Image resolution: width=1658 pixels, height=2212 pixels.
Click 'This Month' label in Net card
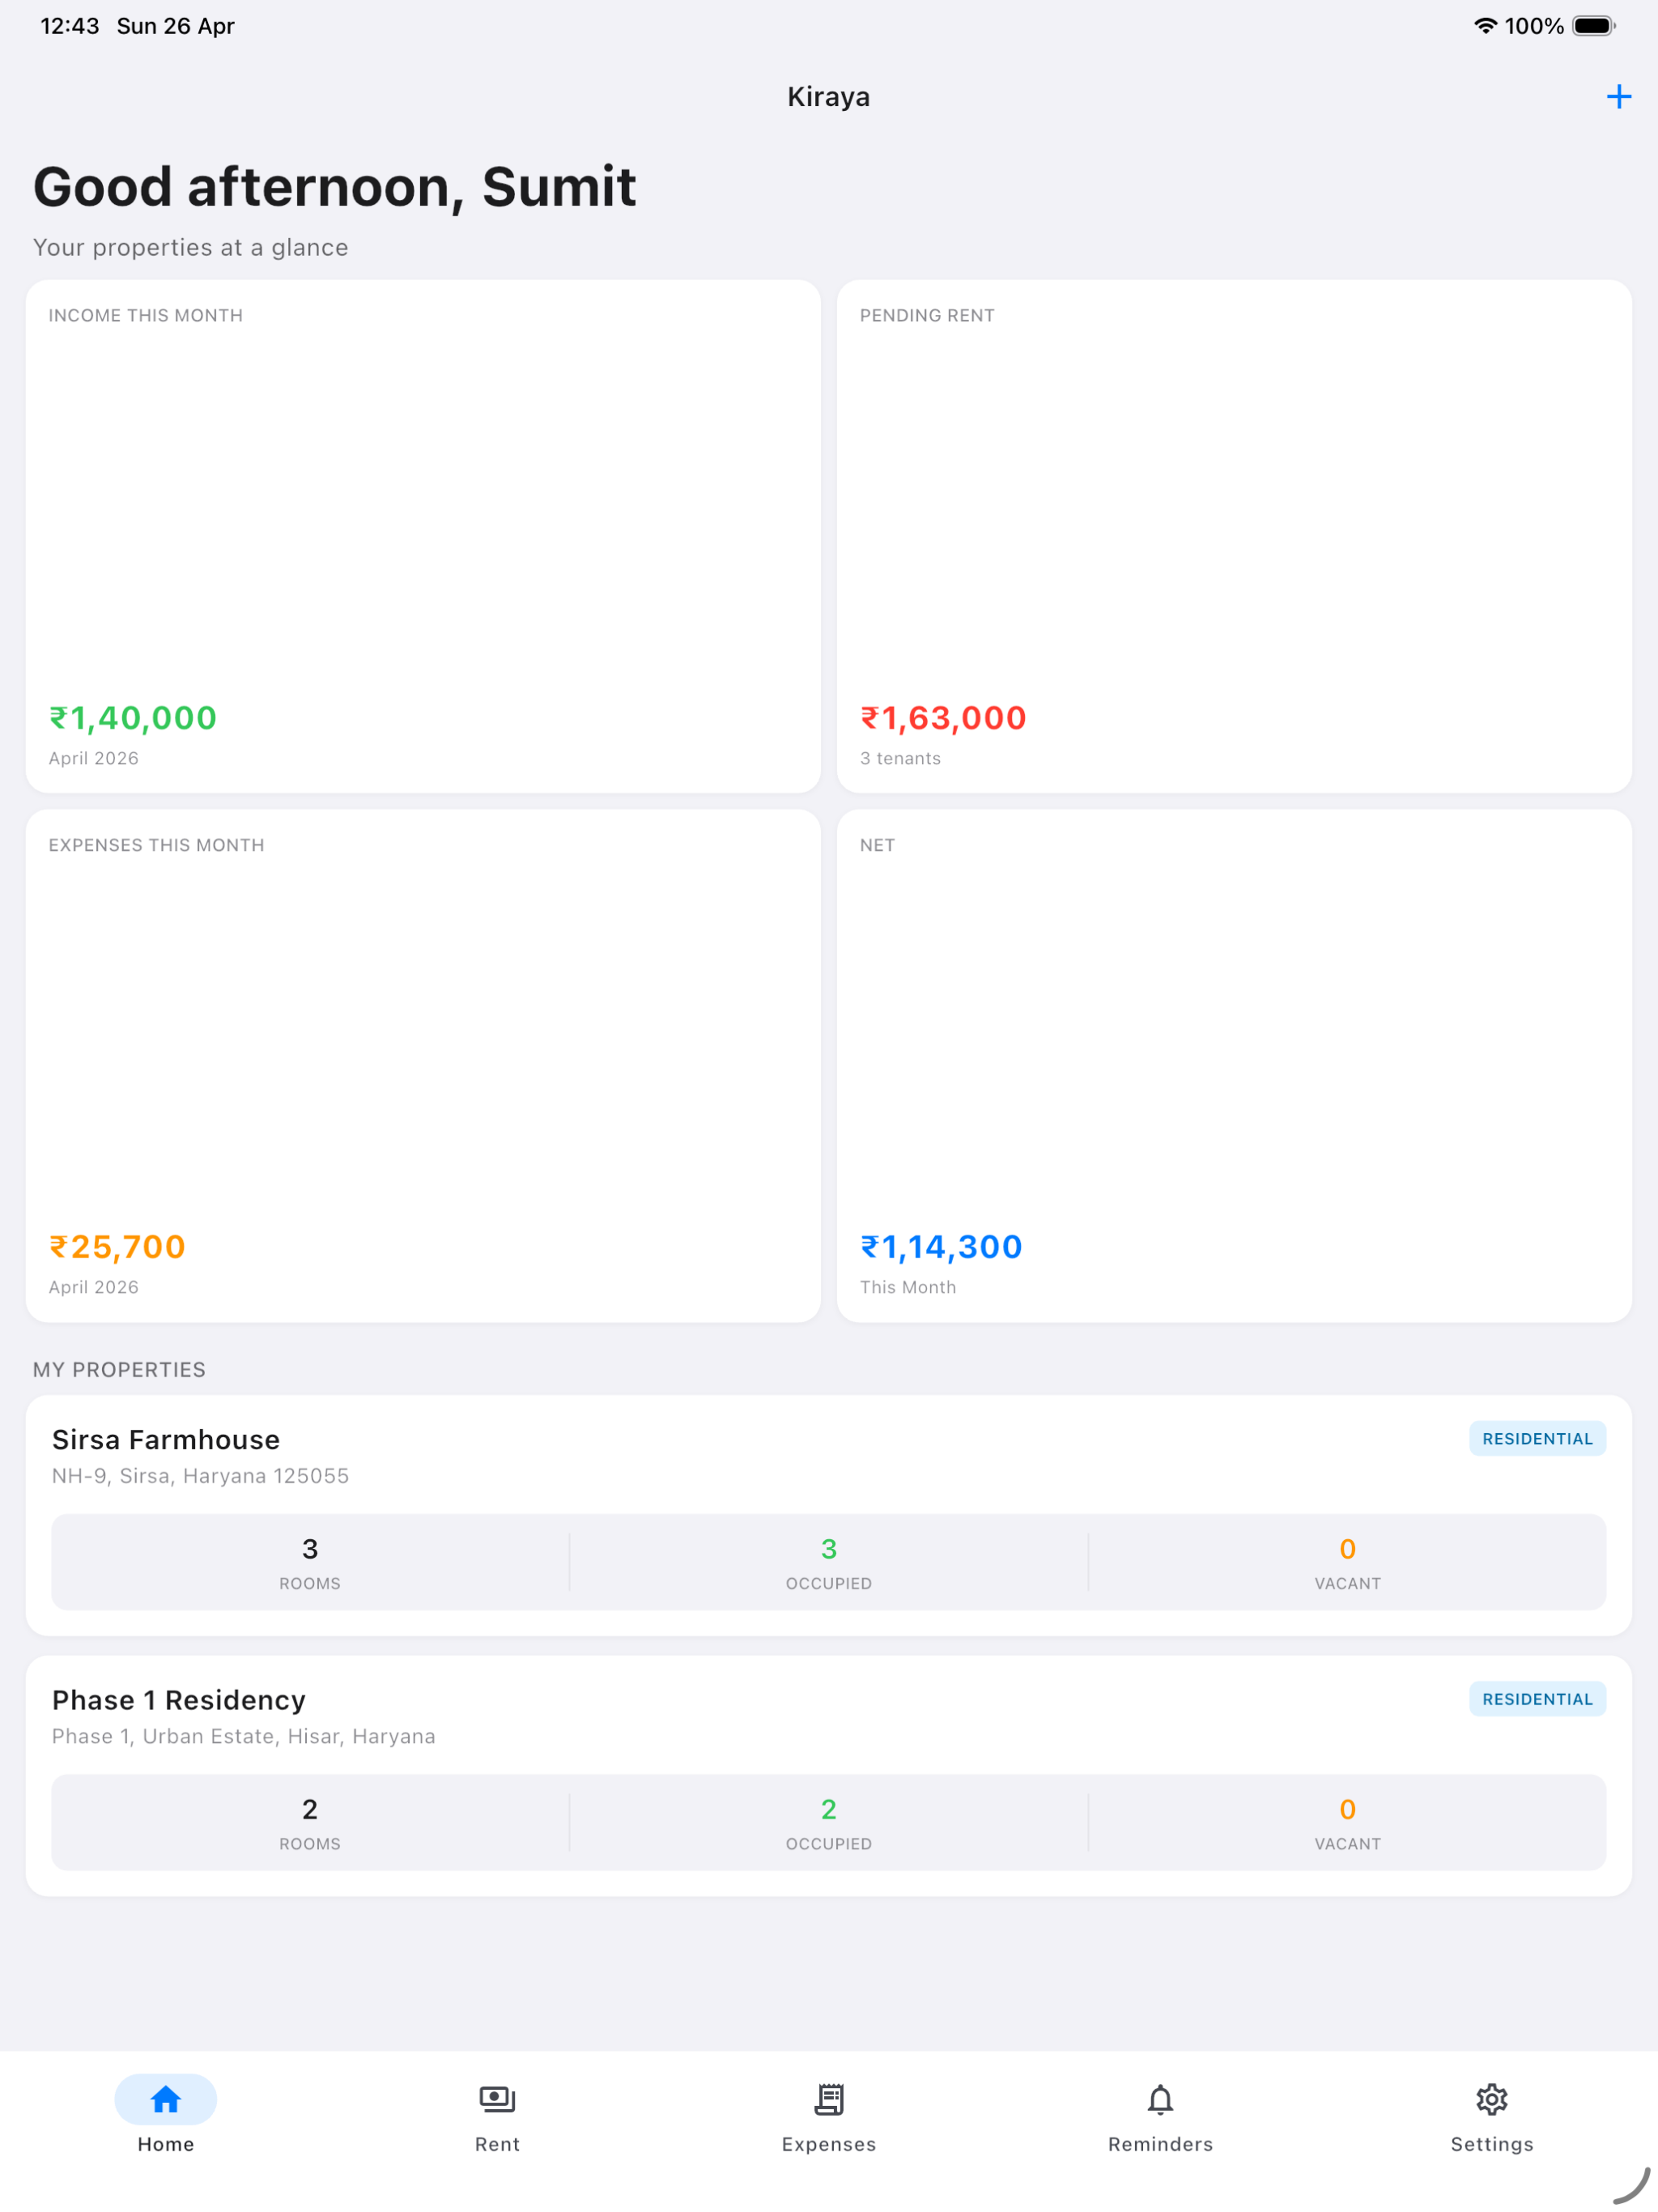click(908, 1287)
